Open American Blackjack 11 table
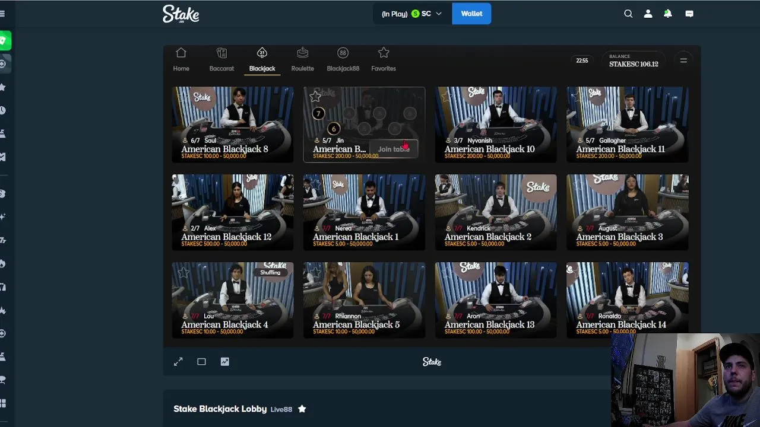The height and width of the screenshot is (427, 760). 628,125
